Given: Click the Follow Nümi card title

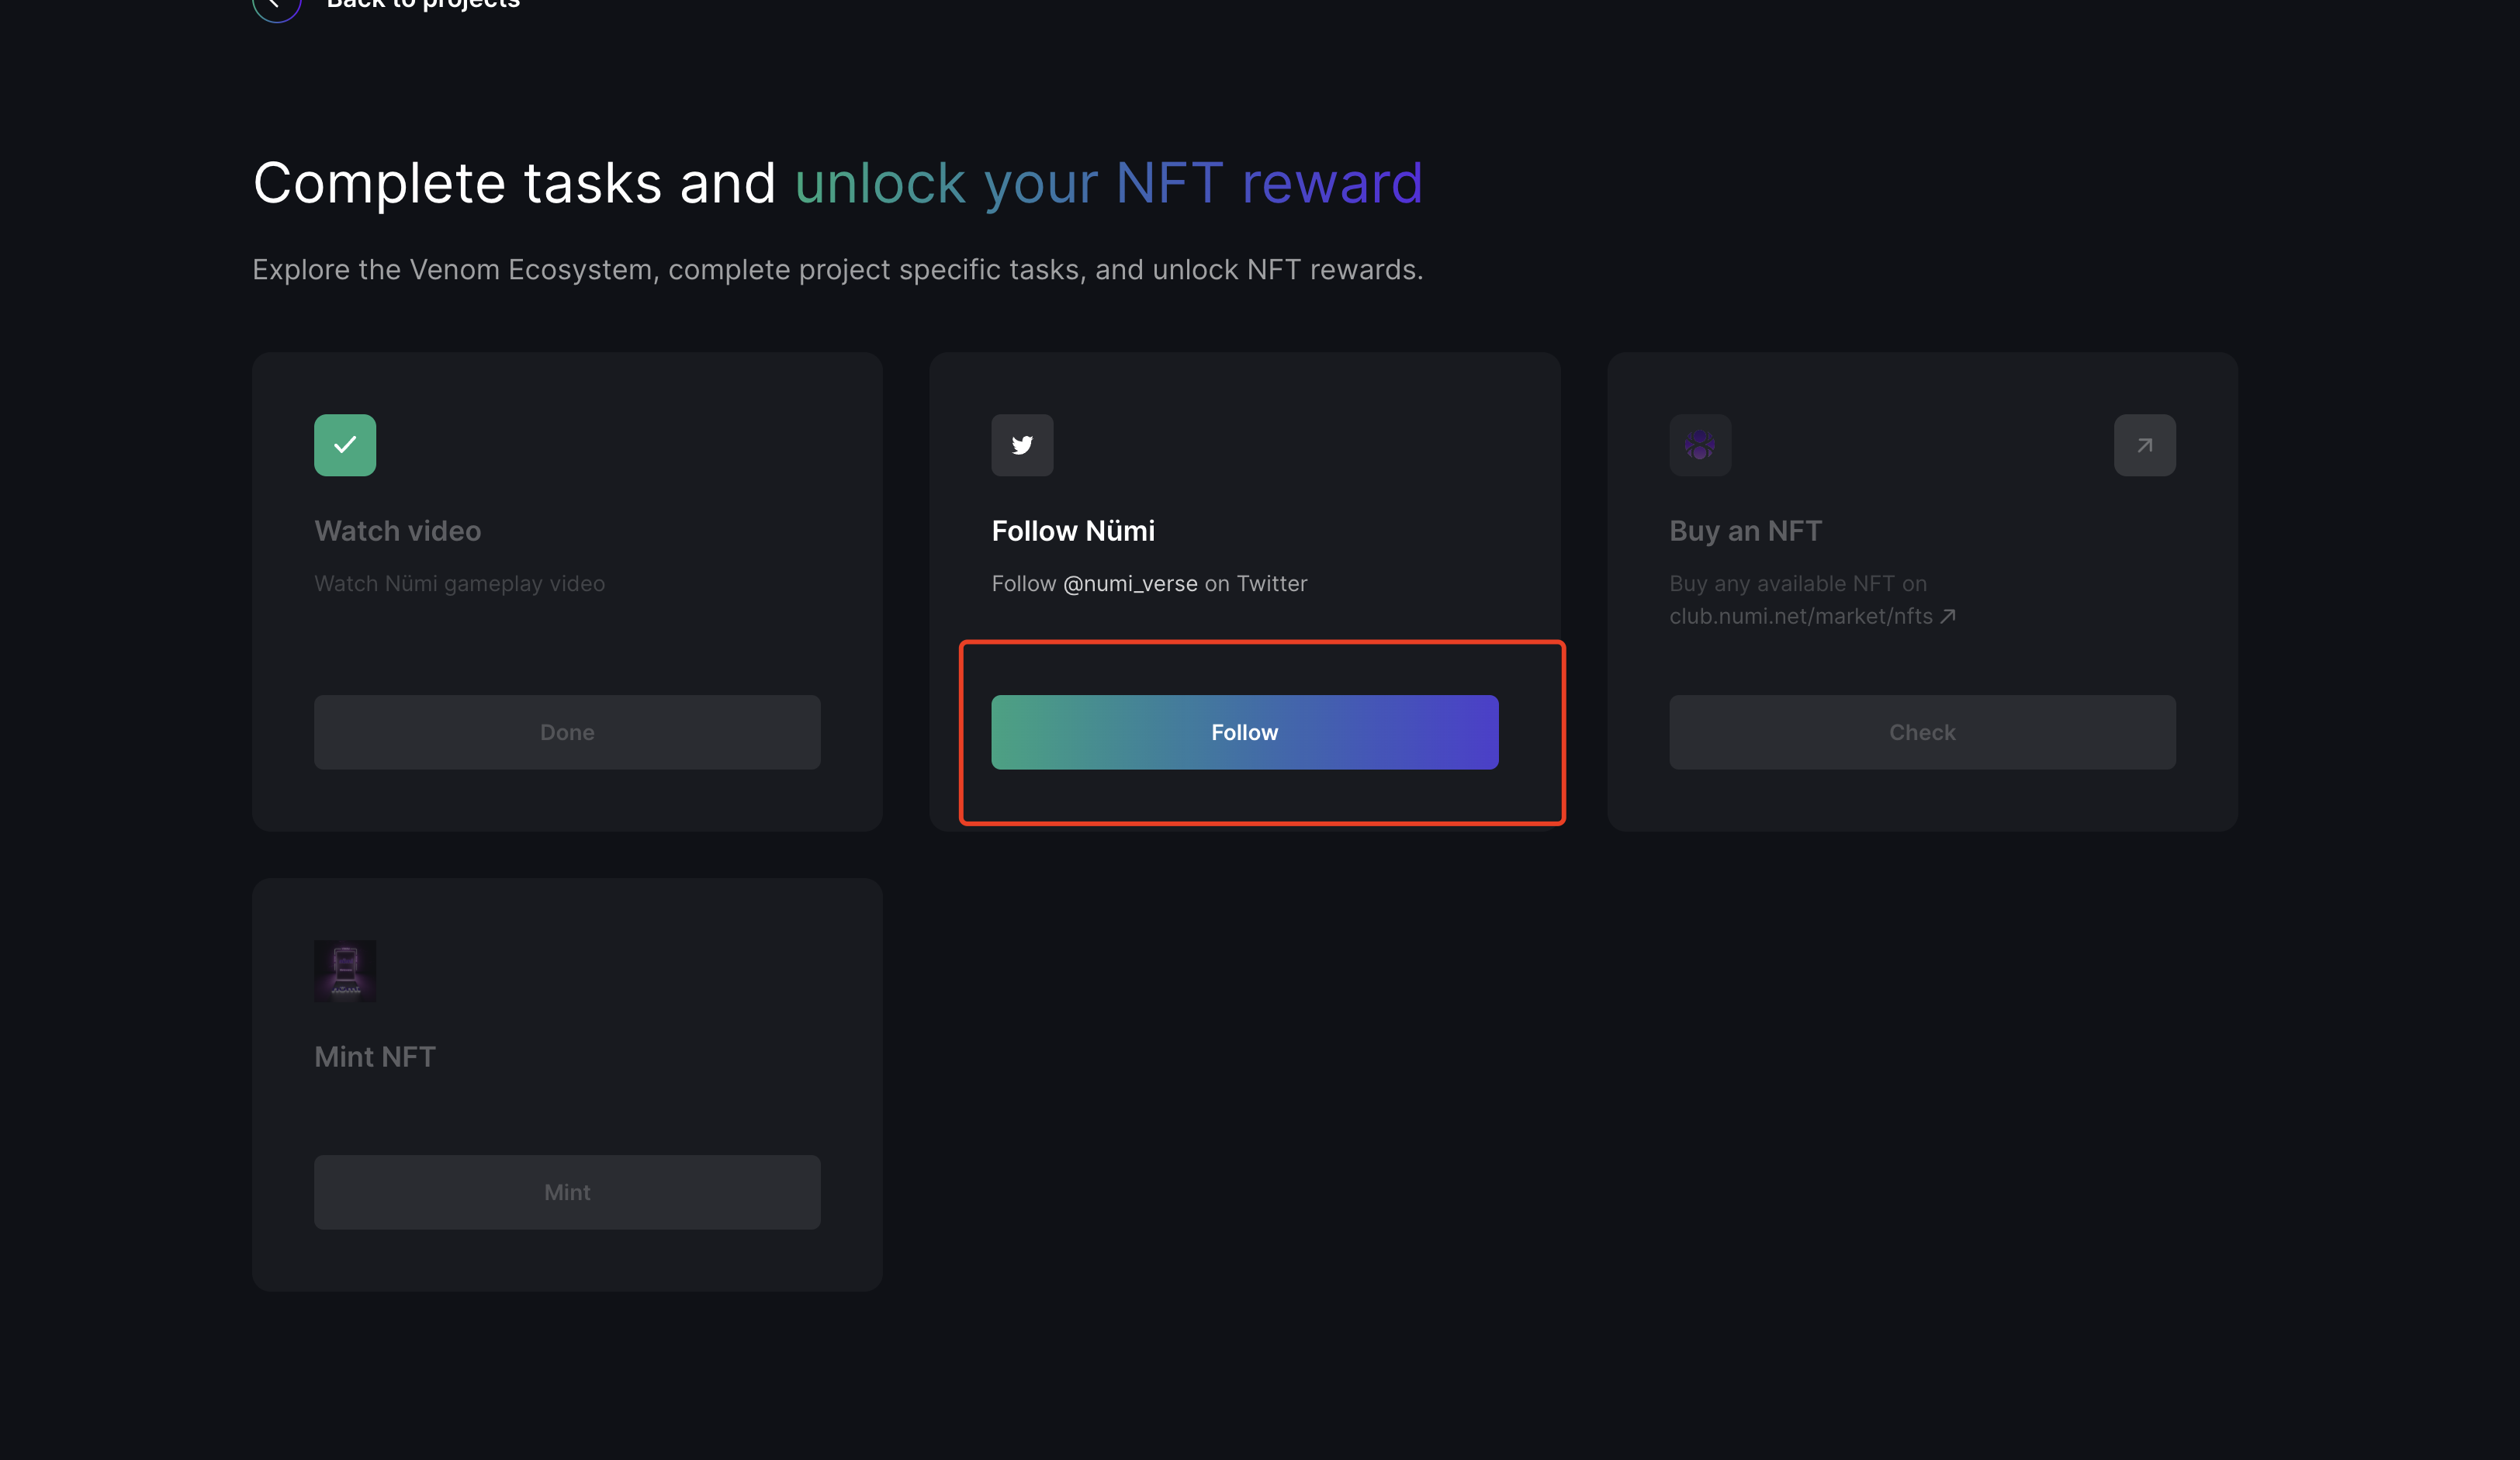Looking at the screenshot, I should pyautogui.click(x=1072, y=531).
